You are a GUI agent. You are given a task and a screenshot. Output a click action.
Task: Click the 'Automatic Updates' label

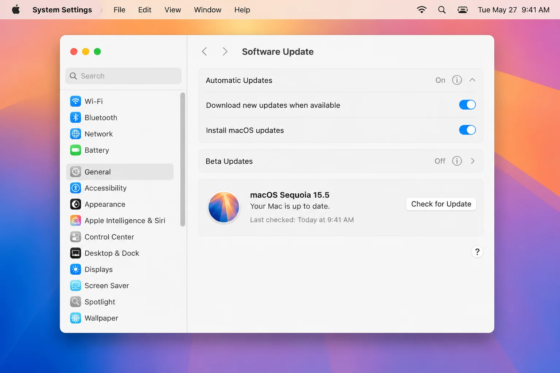point(239,80)
